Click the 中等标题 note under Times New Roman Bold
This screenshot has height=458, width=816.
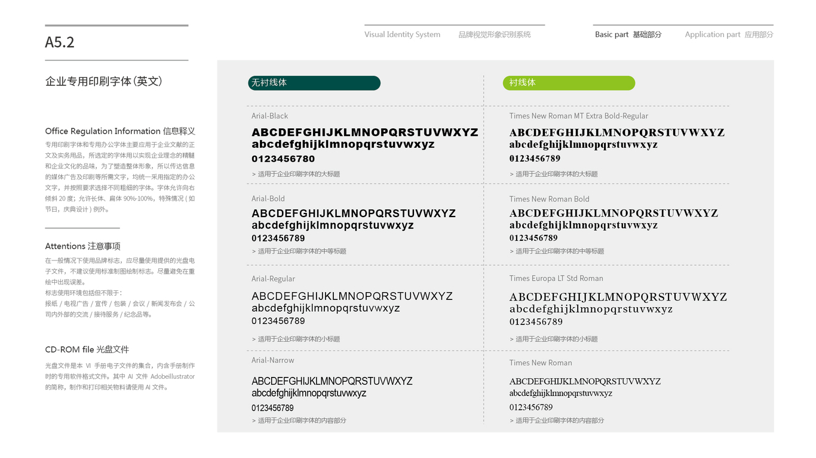[557, 251]
